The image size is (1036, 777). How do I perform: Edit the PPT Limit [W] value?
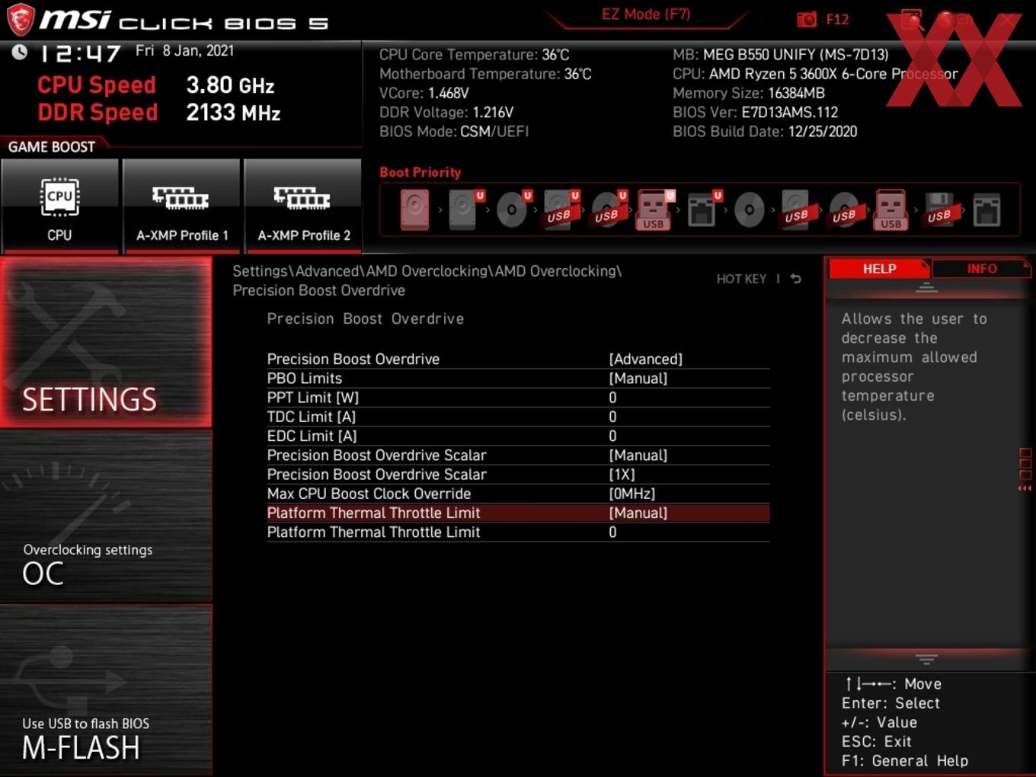click(518, 397)
